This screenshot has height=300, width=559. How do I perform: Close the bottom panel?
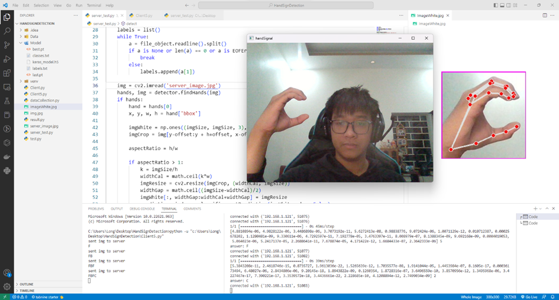(x=553, y=208)
